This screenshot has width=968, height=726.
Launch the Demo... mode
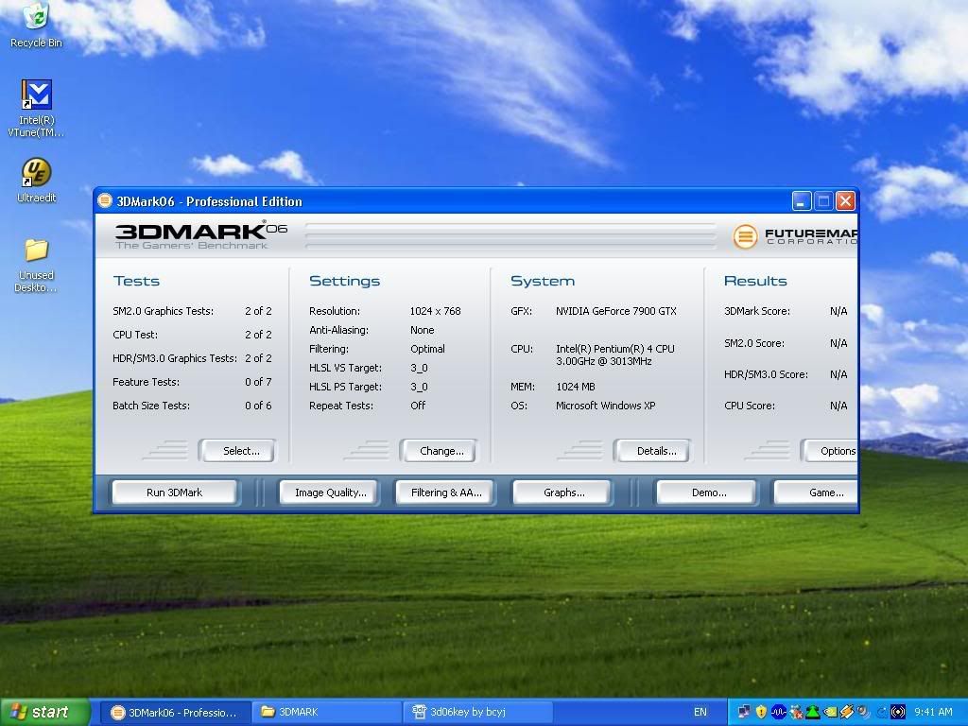coord(708,493)
